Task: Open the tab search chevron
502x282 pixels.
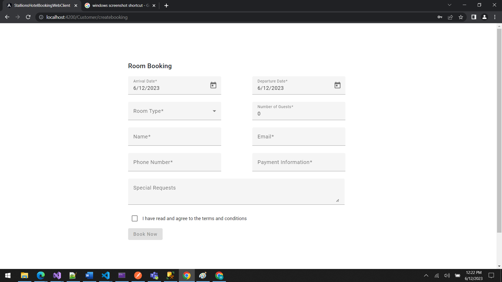Action: click(450, 5)
